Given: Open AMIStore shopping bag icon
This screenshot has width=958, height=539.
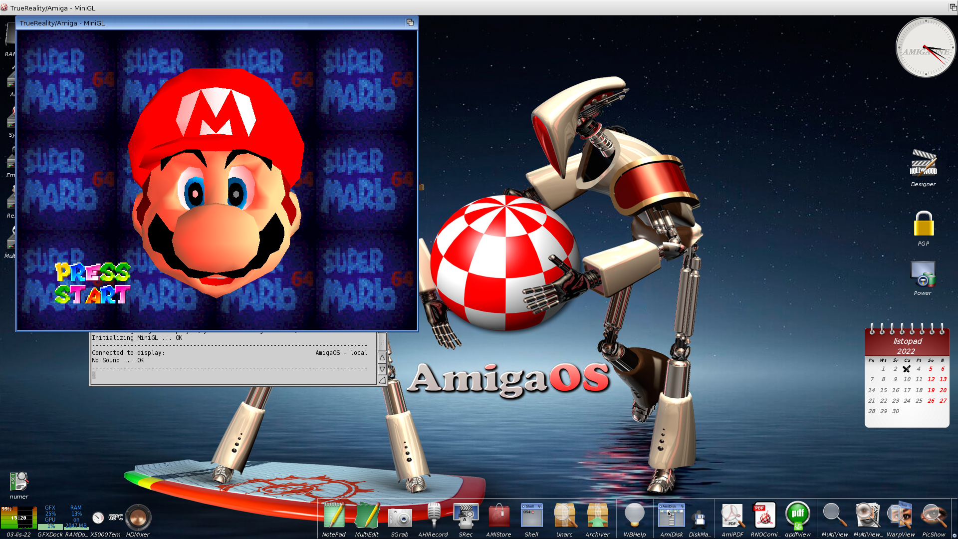Looking at the screenshot, I should pos(498,516).
